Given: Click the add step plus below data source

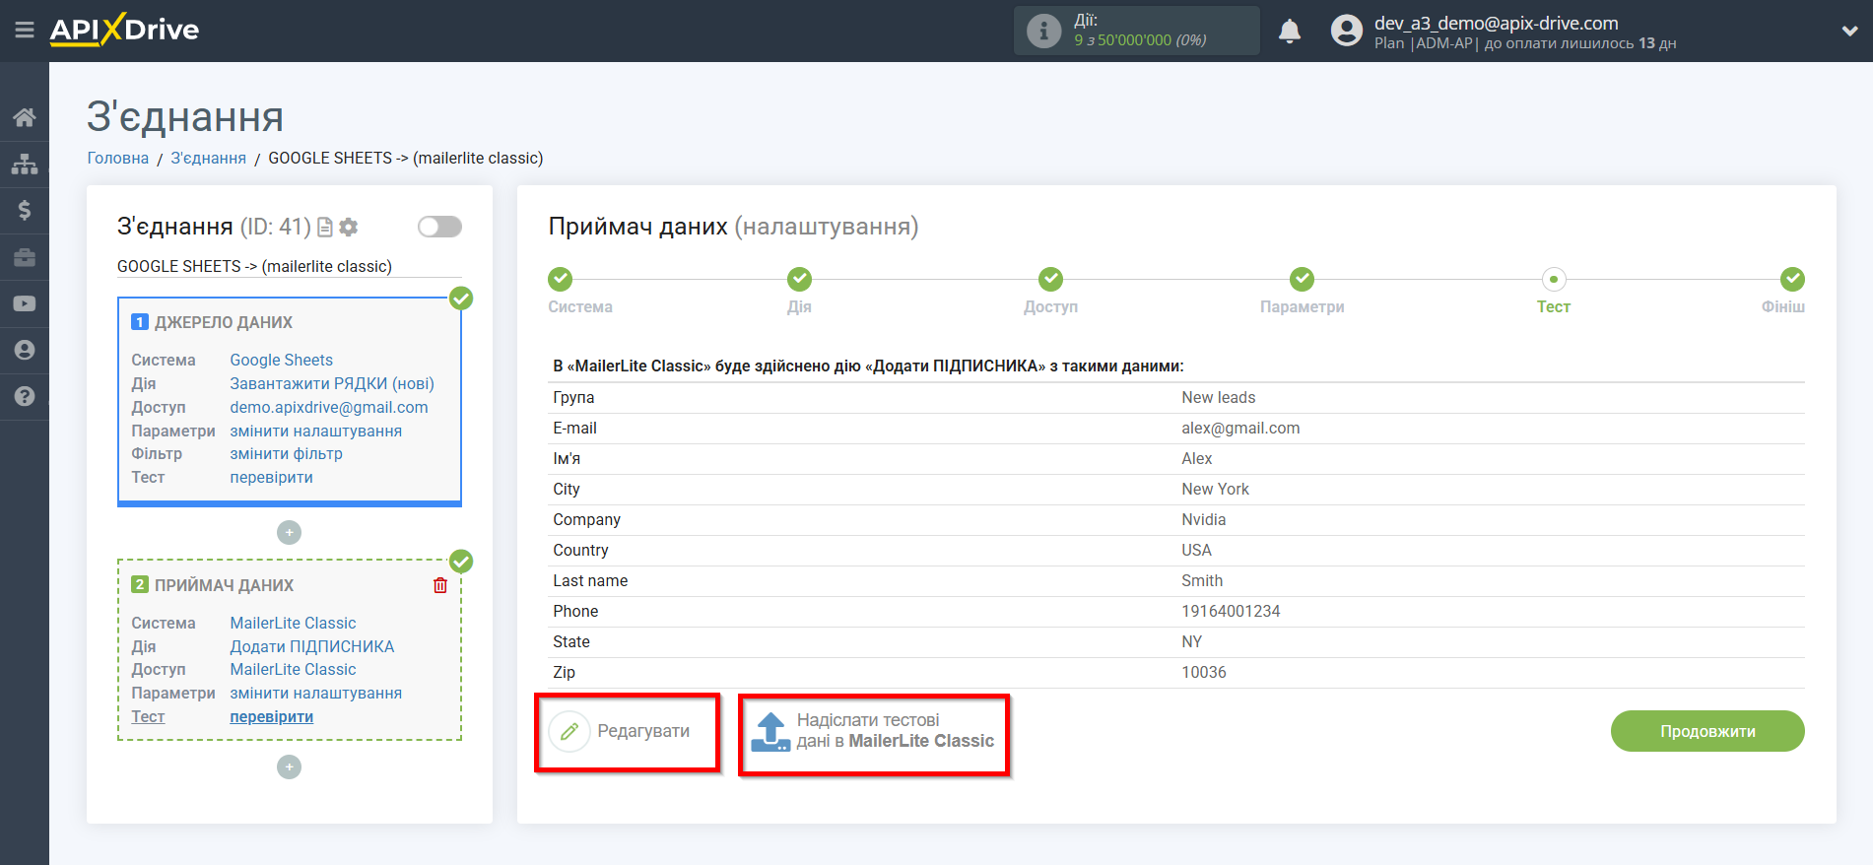Looking at the screenshot, I should pos(289,533).
